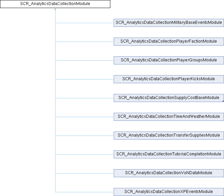Click the PlayerKicksModule class node
Screen dimensions: 224x196
[x=169, y=79]
